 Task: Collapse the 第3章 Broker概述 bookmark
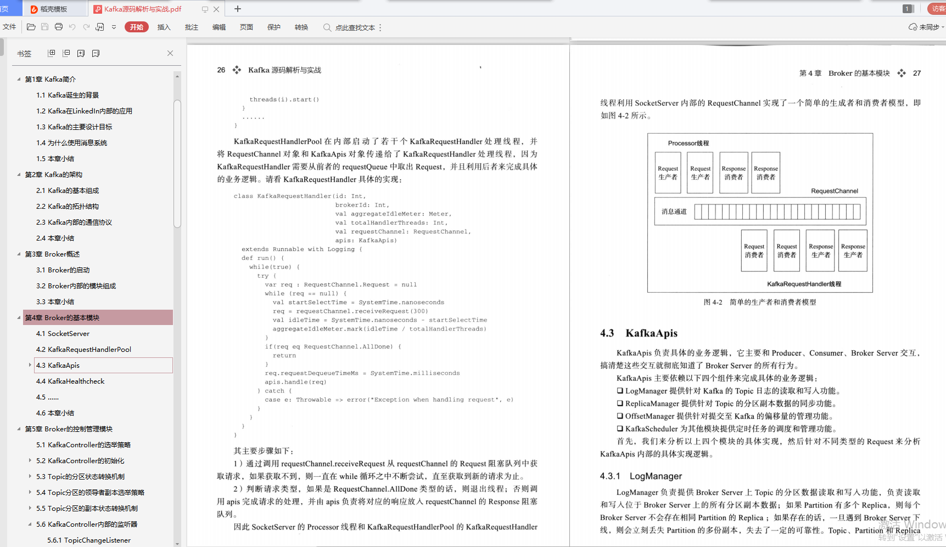point(19,254)
